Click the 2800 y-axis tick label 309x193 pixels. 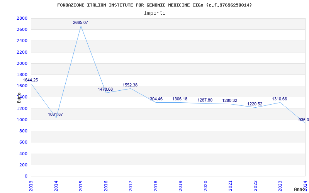tap(22, 18)
